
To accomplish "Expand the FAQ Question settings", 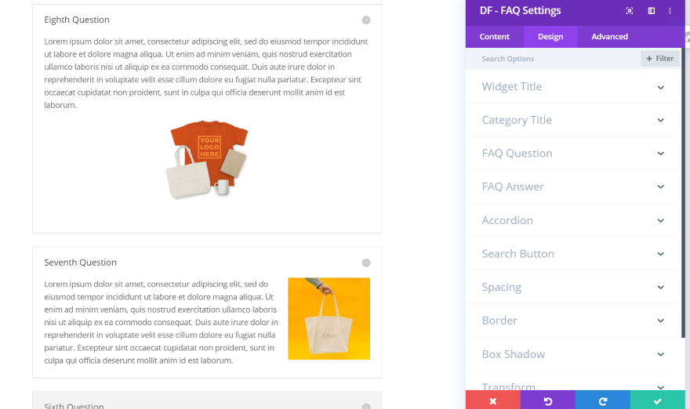I will [x=573, y=154].
